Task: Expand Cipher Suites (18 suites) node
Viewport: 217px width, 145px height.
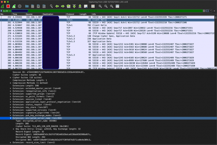Action: 10,78
